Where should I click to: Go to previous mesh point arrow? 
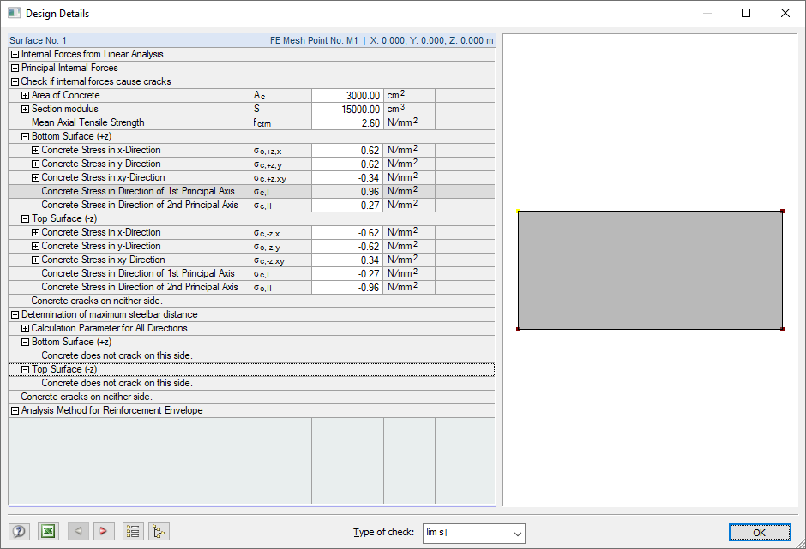(x=78, y=531)
